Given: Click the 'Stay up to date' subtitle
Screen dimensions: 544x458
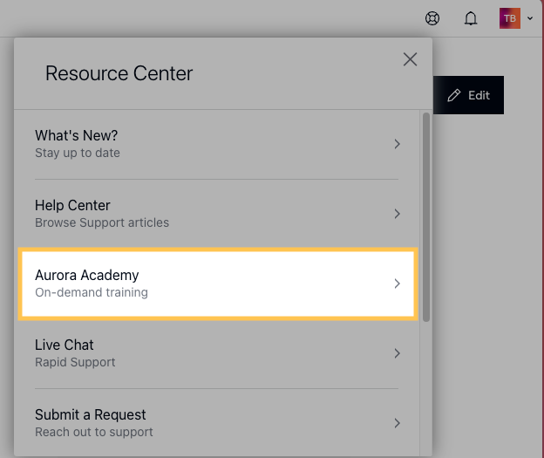Looking at the screenshot, I should 78,153.
